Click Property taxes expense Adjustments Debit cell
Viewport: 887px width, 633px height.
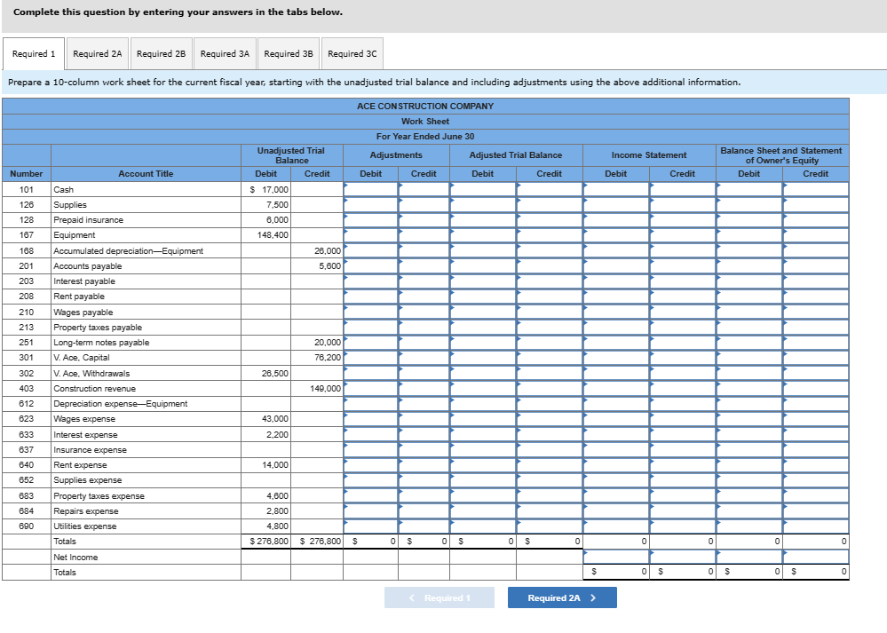point(370,495)
